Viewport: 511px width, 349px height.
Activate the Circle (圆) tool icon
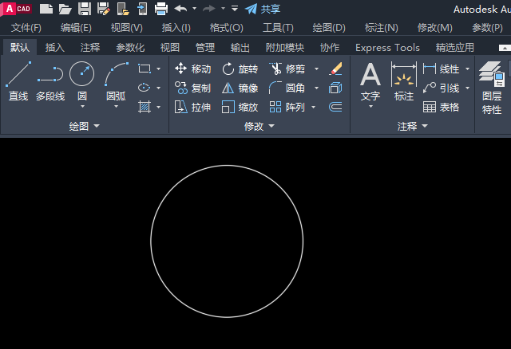click(x=81, y=74)
